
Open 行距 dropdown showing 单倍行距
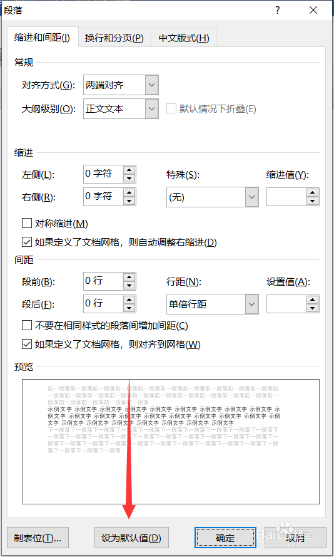(213, 304)
